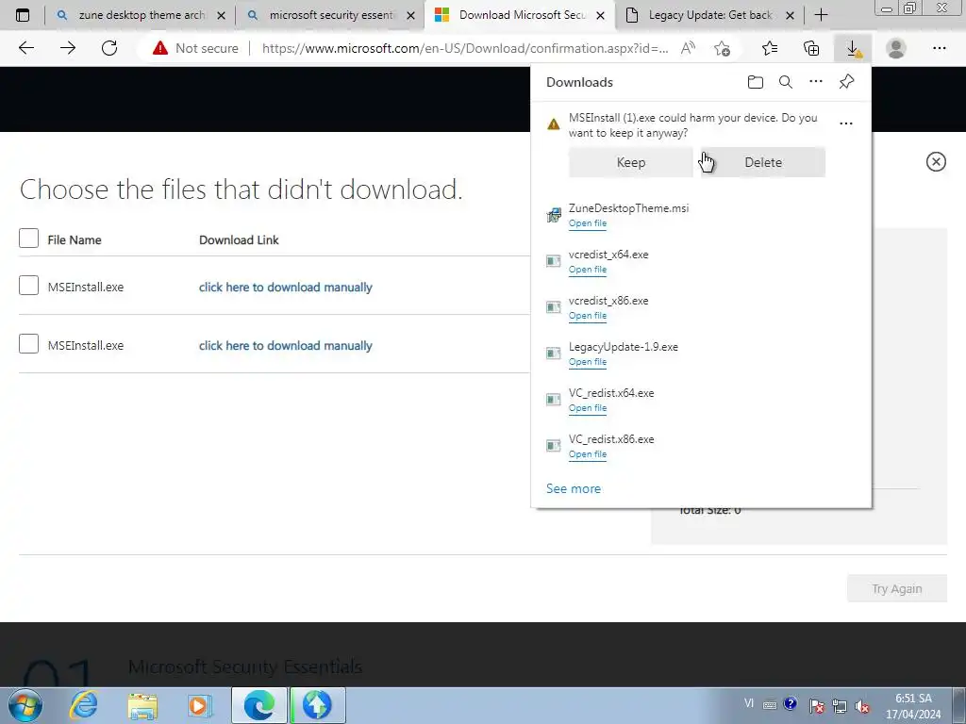Open the Collections panel
Viewport: 966px width, 724px height.
coord(811,48)
